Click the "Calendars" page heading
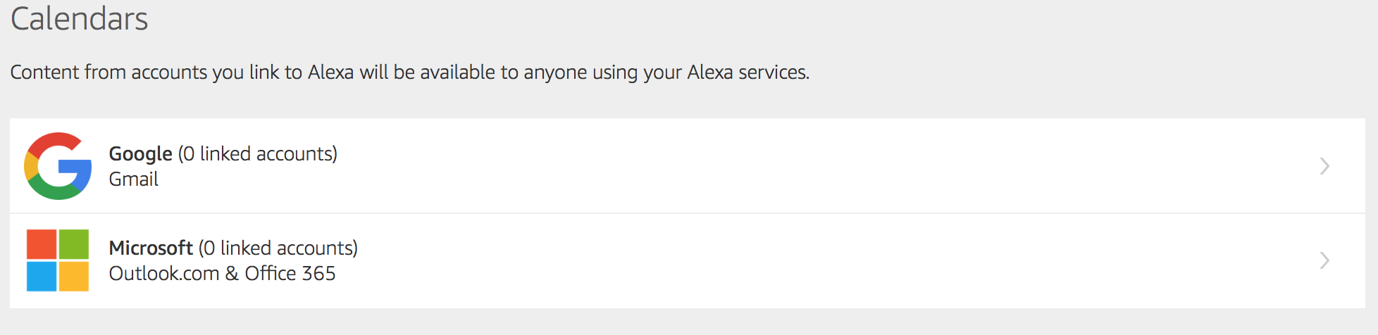1378x335 pixels. pos(80,19)
